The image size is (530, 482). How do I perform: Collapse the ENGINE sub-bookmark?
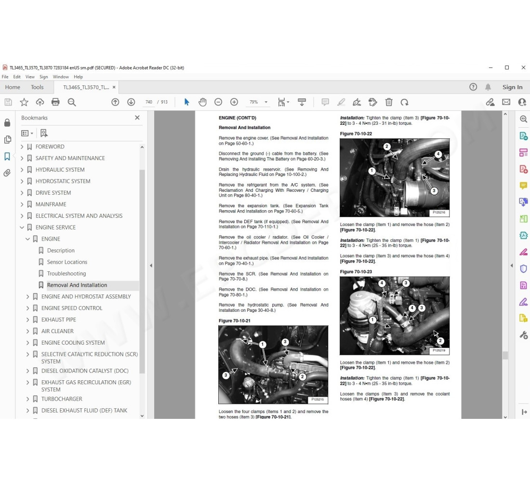[x=28, y=239]
